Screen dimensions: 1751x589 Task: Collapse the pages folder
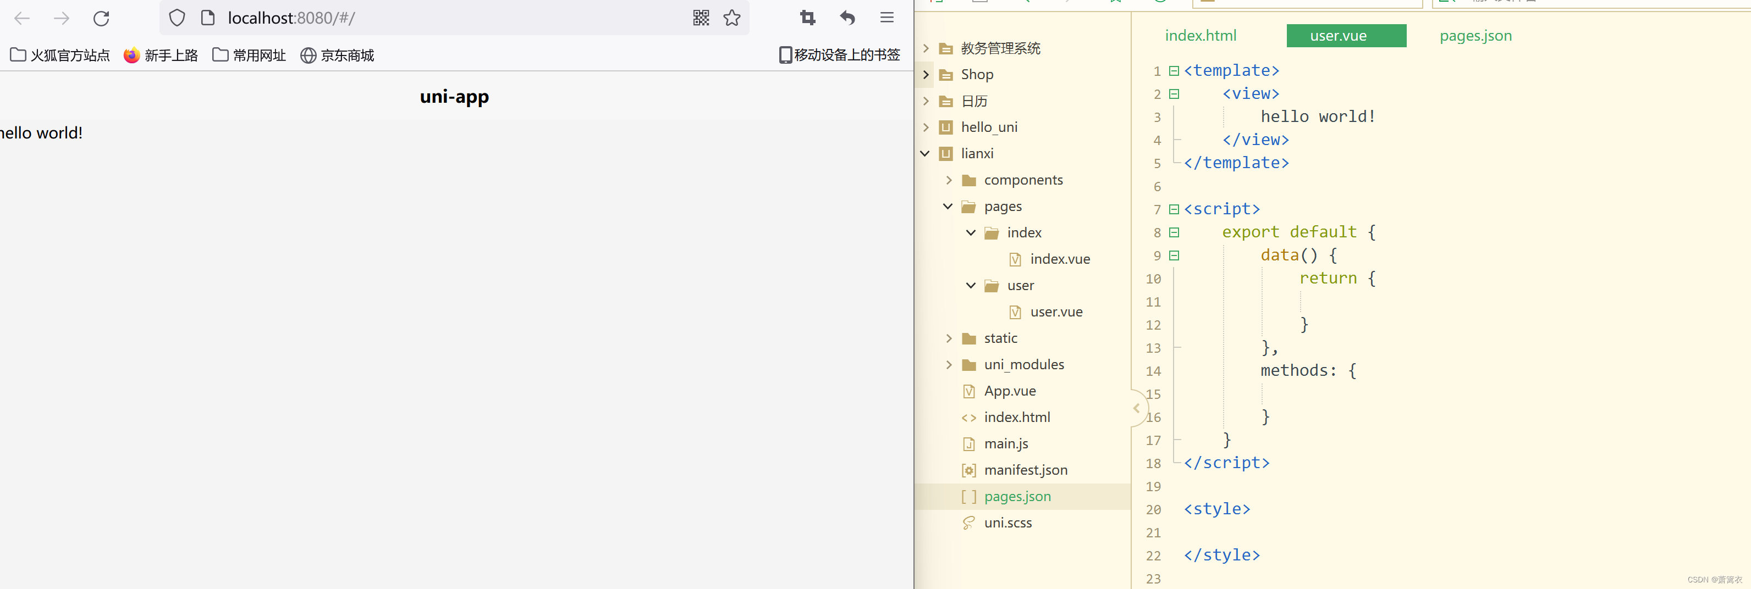tap(948, 207)
